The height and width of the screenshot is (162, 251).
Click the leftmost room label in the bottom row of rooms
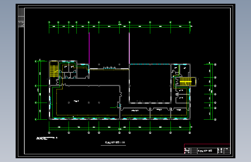point(135,110)
